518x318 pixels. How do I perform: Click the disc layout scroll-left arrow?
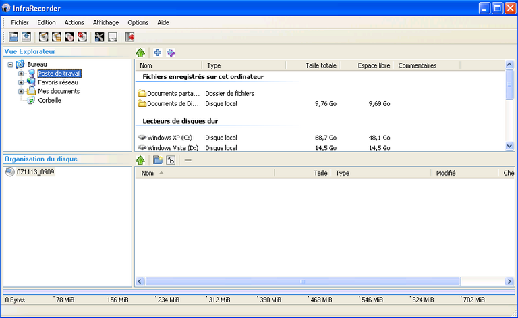(140, 282)
